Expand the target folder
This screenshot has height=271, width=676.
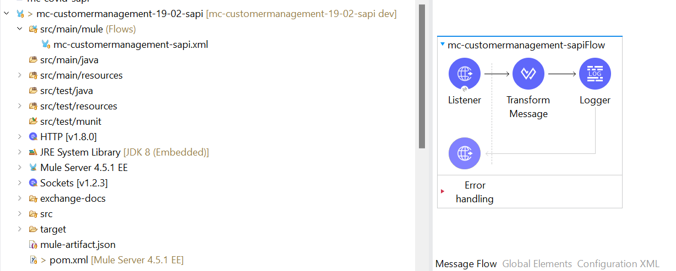(20, 229)
